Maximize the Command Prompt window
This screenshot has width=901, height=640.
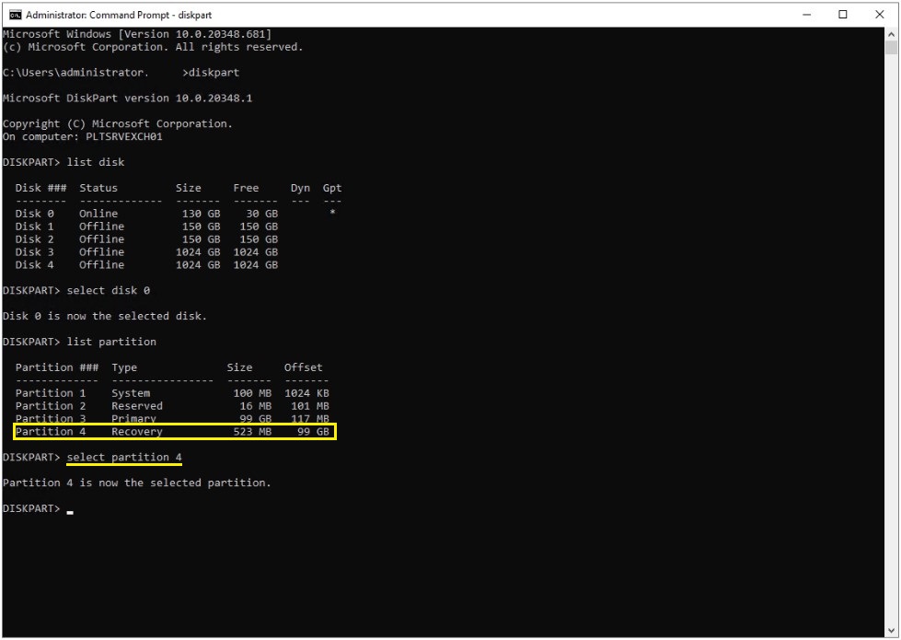coord(843,15)
